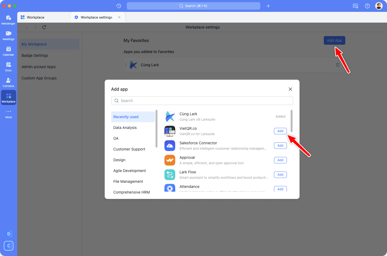Open a new tab with the plus icon

268,6
